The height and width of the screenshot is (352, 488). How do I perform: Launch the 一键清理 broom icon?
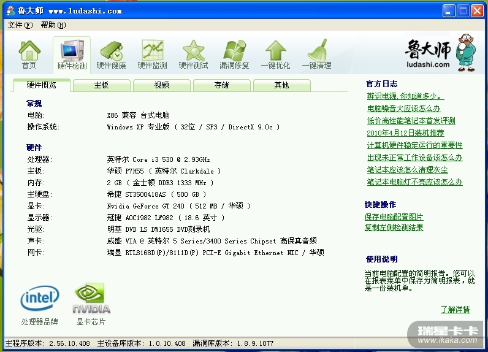coord(316,55)
